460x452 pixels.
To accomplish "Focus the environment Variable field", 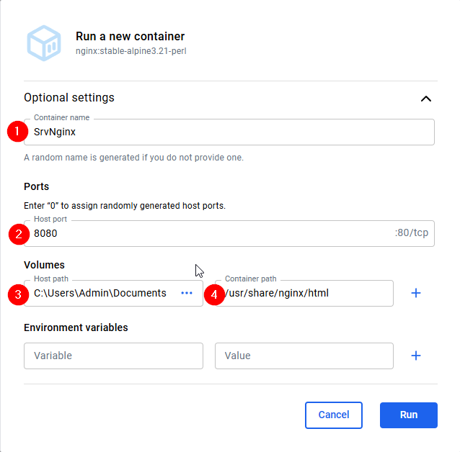I will tap(113, 356).
